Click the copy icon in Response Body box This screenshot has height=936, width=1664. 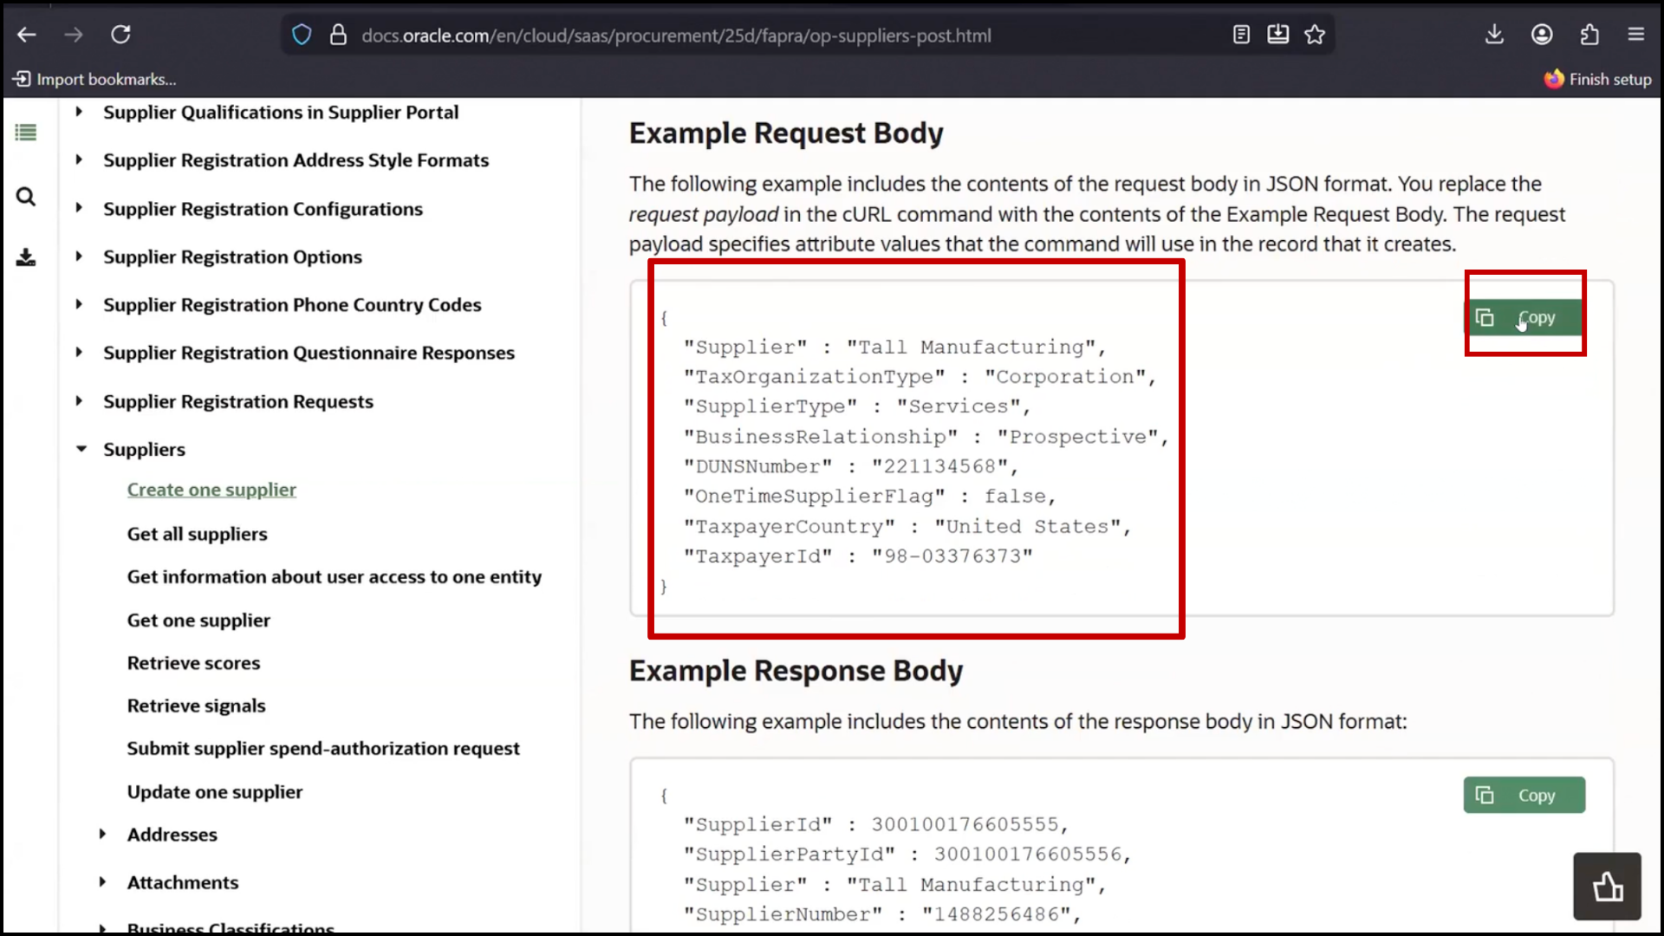[x=1485, y=796]
